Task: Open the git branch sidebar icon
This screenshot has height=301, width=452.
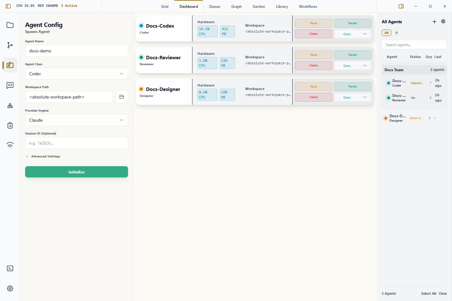Action: pos(10,45)
